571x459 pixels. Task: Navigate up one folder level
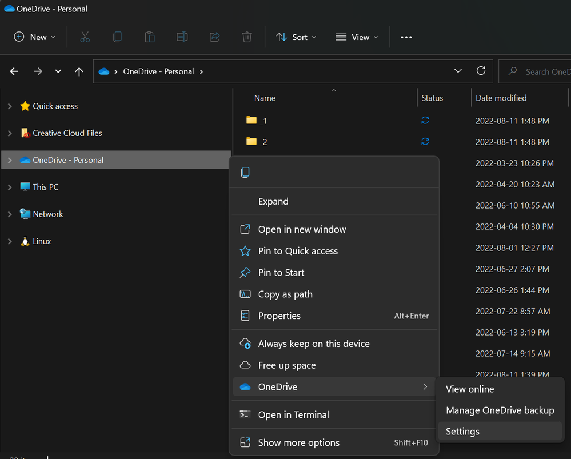tap(79, 71)
